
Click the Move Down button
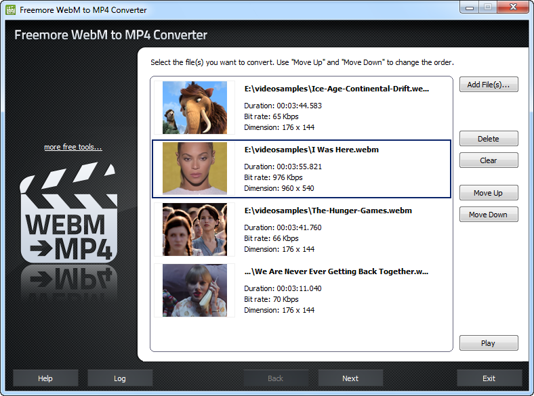coord(489,215)
